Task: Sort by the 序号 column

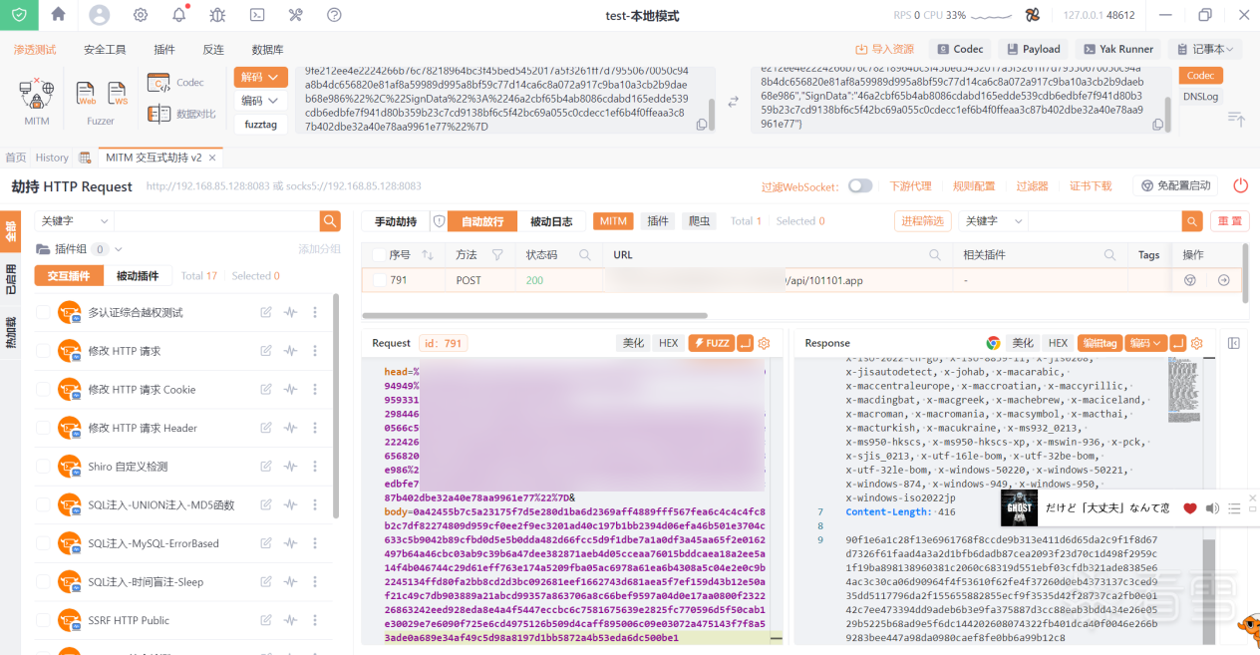Action: tap(427, 254)
